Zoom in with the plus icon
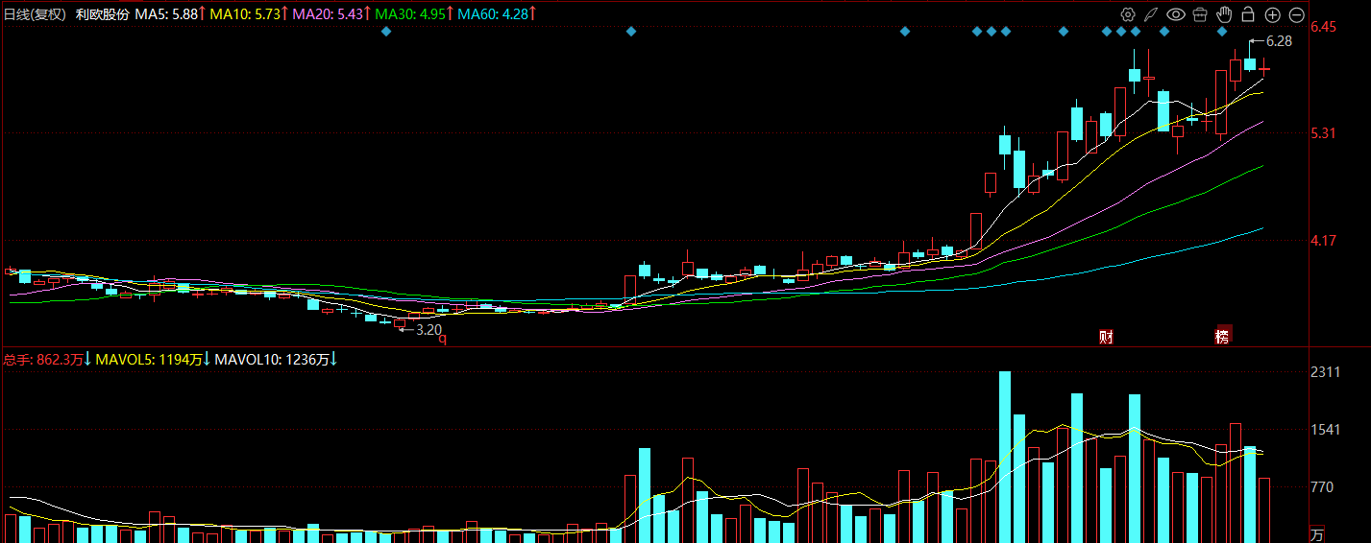 1272,14
